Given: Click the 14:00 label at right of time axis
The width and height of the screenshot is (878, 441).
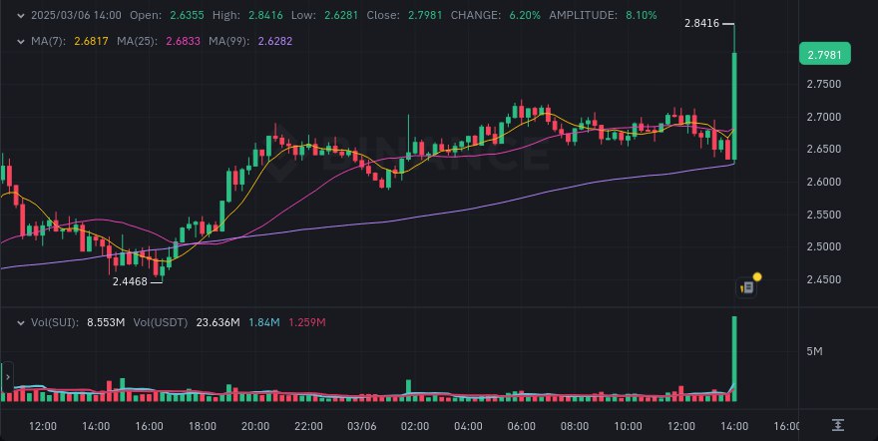Looking at the screenshot, I should click(x=734, y=426).
